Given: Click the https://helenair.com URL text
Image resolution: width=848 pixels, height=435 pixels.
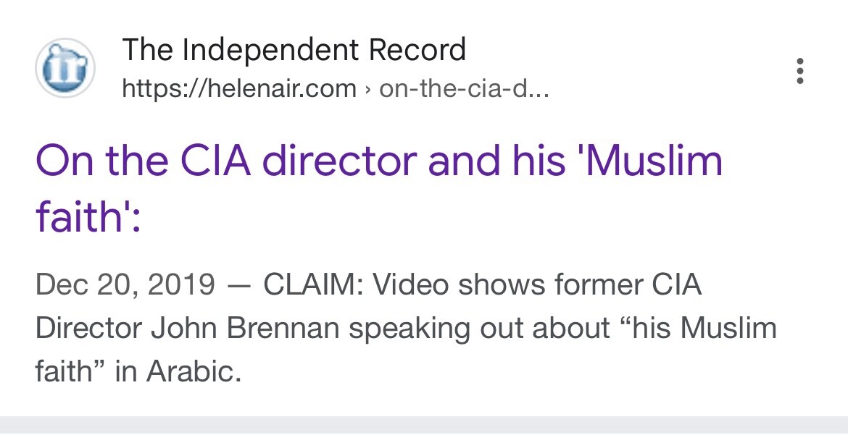Looking at the screenshot, I should tap(239, 89).
